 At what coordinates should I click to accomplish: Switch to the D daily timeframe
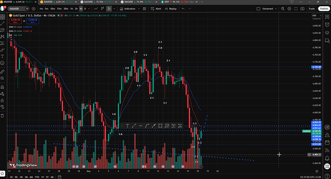(85, 9)
